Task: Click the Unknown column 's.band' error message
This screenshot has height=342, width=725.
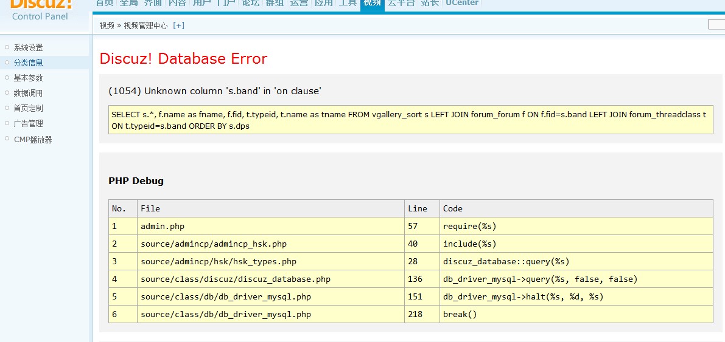Action: click(214, 91)
